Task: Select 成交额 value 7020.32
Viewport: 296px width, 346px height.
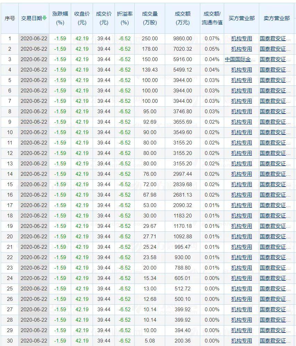Action: pos(183,49)
